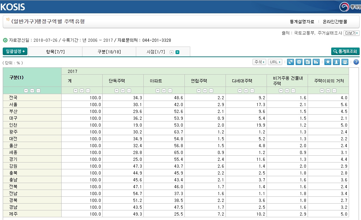Reset the 계 column sort

click(88, 91)
